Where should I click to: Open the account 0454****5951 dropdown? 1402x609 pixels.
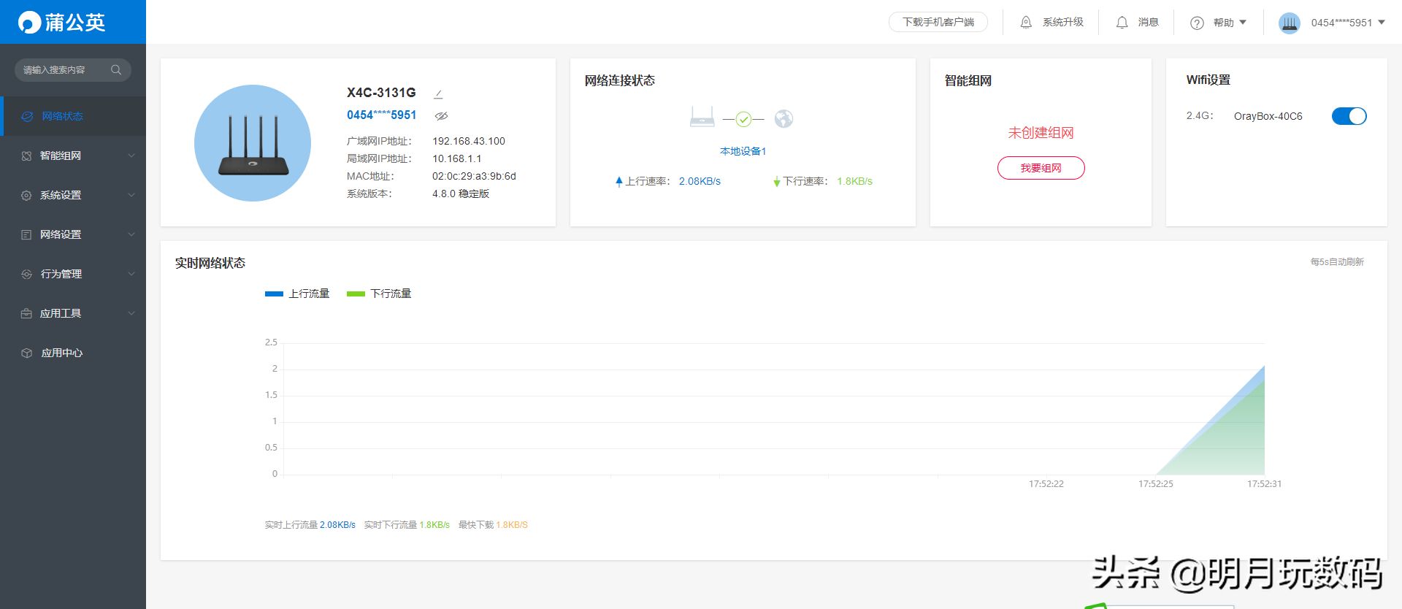1347,23
